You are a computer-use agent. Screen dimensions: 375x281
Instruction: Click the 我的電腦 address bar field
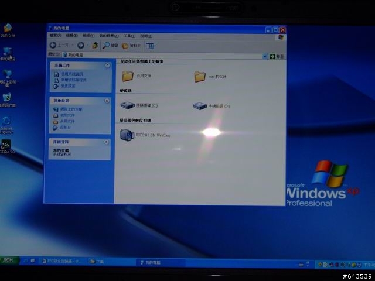pyautogui.click(x=163, y=55)
